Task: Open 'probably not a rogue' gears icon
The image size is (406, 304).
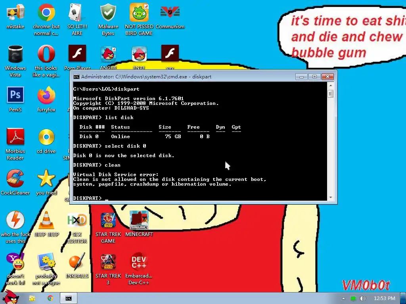Action: point(46,269)
